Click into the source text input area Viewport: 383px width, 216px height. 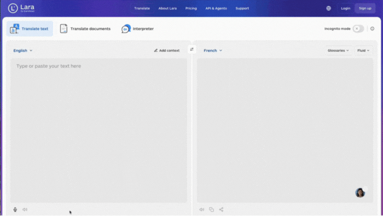(x=98, y=130)
